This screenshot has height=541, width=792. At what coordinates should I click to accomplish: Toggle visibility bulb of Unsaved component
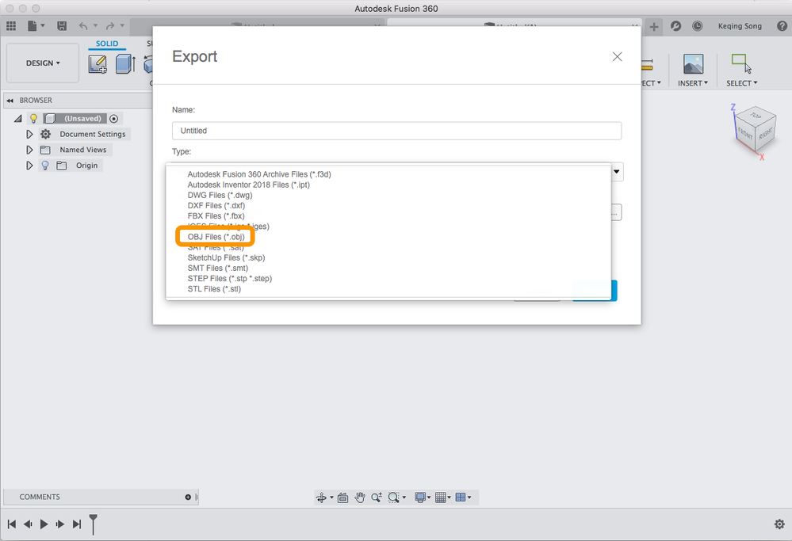(33, 119)
